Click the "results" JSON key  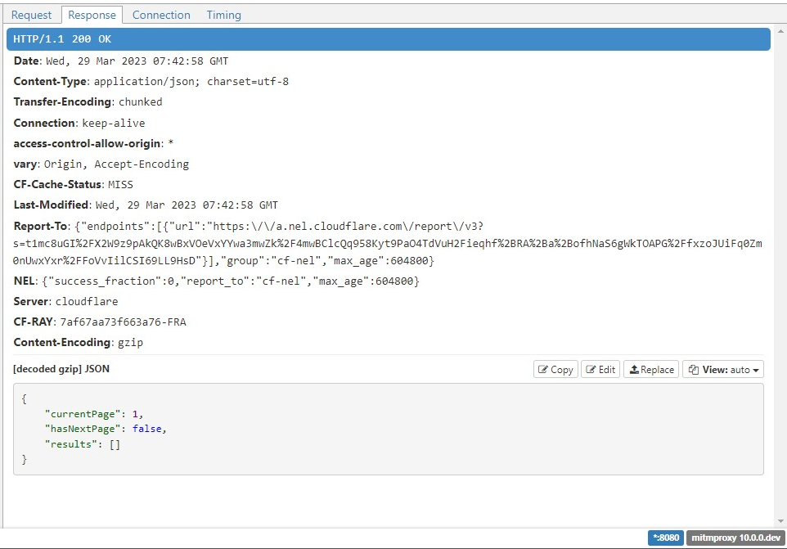[x=73, y=444]
